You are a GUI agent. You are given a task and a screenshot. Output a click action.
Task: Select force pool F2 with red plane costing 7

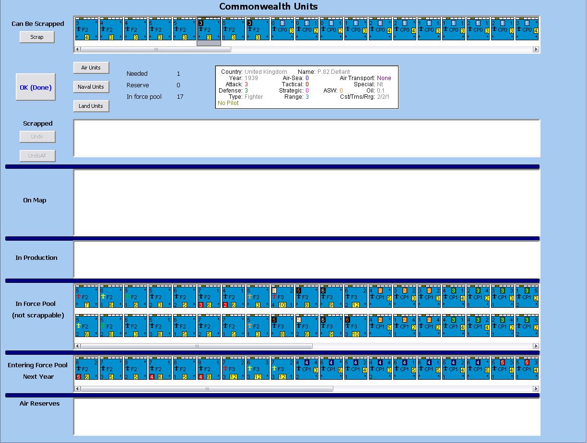(87, 297)
